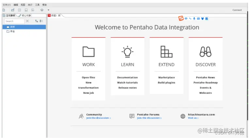
Task: Click the microphone voice input icon
Action: pos(194,19)
